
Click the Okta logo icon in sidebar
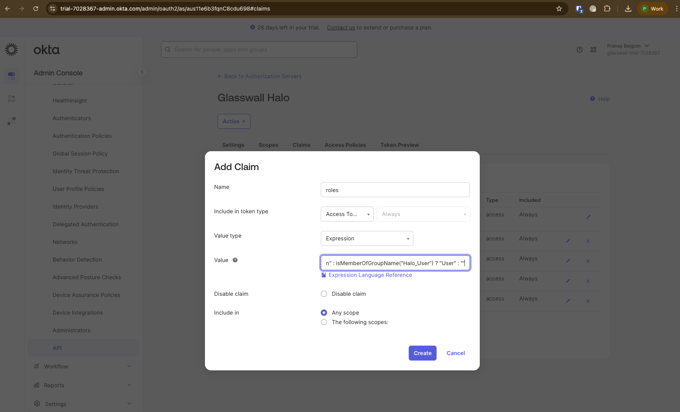(11, 49)
